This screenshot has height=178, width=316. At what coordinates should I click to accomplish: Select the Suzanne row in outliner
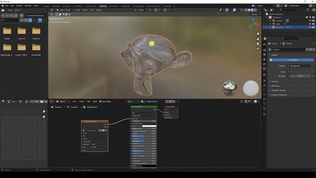point(279,27)
